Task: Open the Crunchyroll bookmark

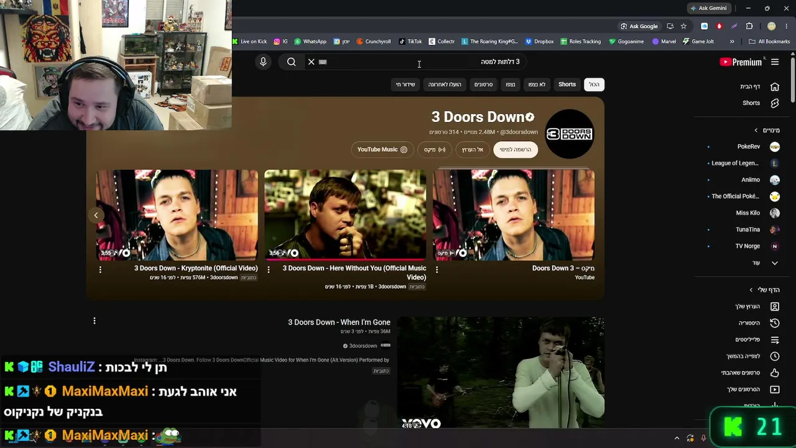Action: pos(373,42)
